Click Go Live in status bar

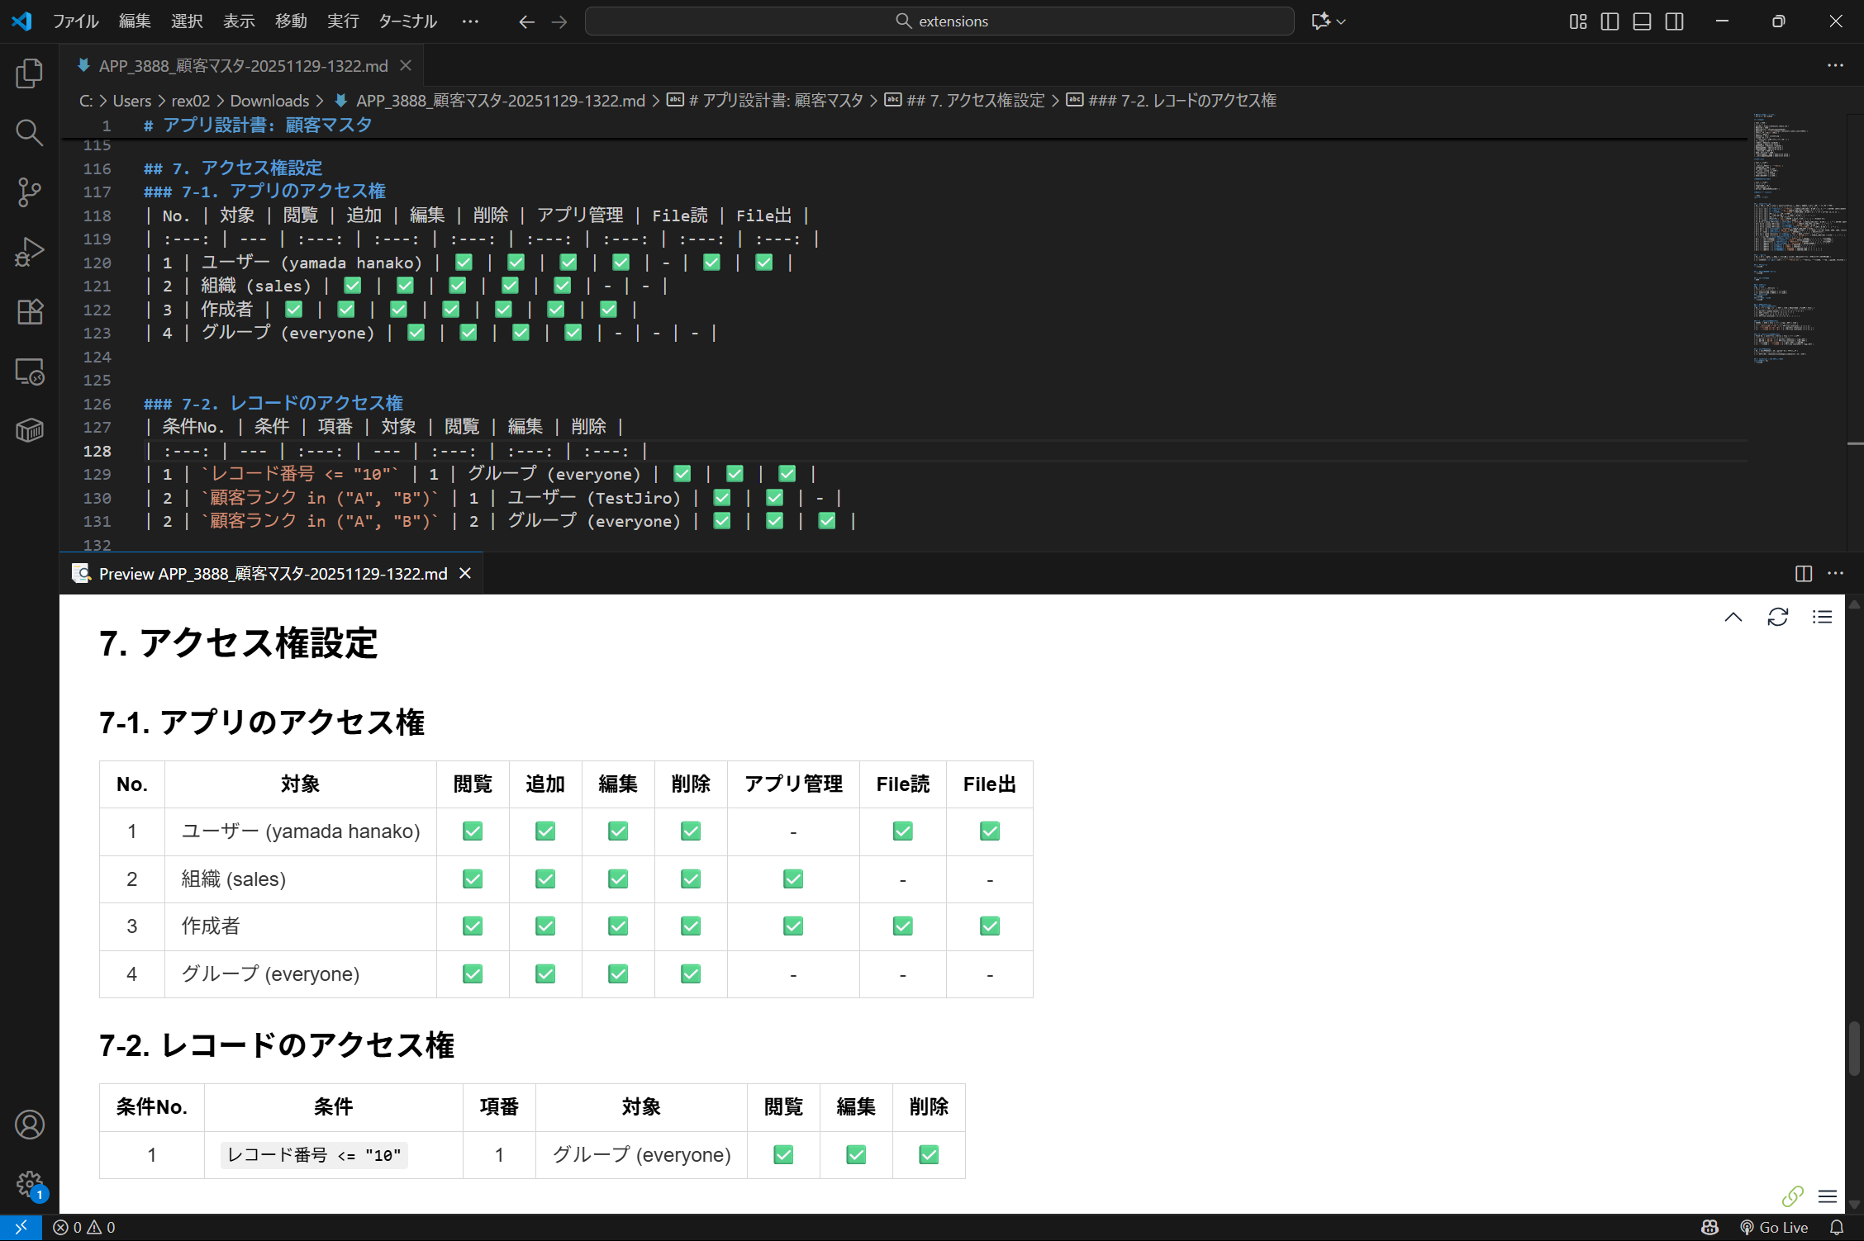tap(1774, 1227)
